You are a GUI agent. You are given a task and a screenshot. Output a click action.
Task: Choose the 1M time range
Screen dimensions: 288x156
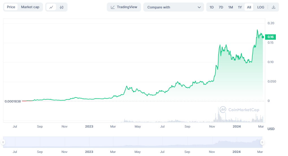coord(231,7)
